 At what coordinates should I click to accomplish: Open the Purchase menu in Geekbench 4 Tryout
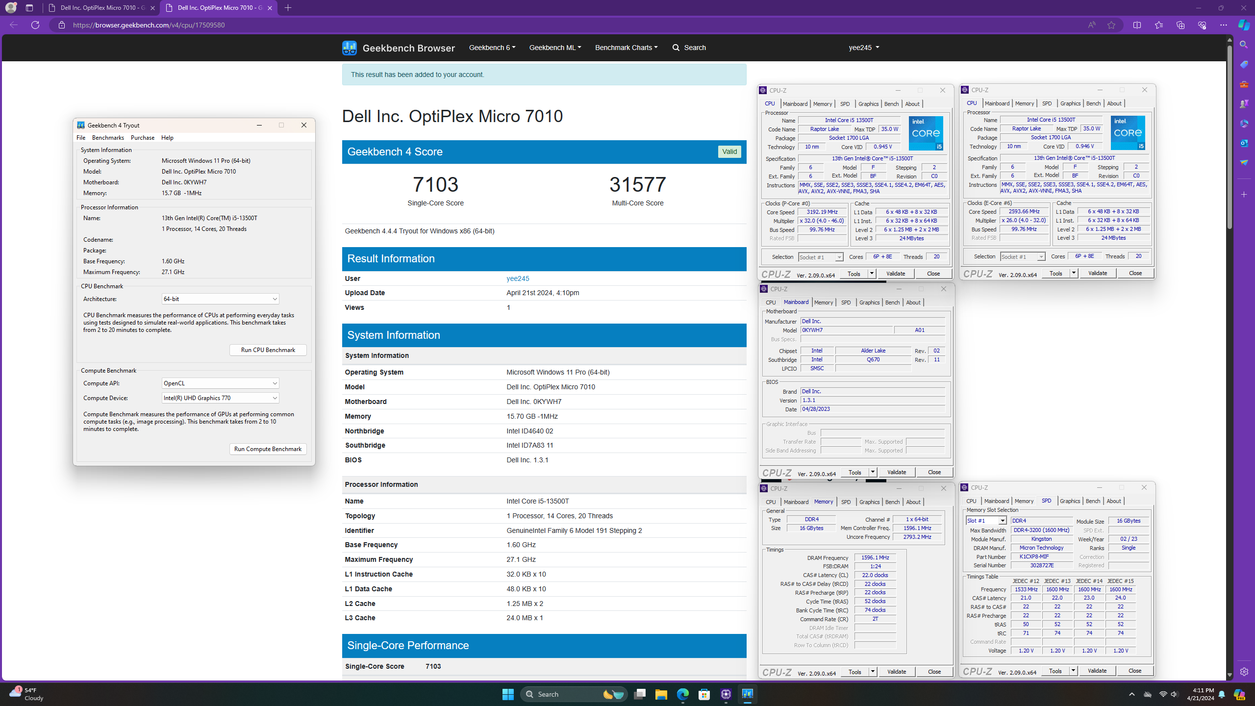coord(143,138)
